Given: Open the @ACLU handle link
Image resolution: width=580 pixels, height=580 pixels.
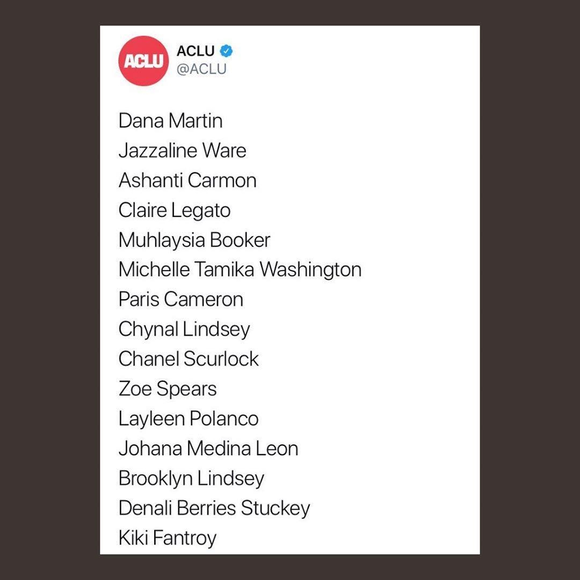Looking at the screenshot, I should (x=201, y=69).
